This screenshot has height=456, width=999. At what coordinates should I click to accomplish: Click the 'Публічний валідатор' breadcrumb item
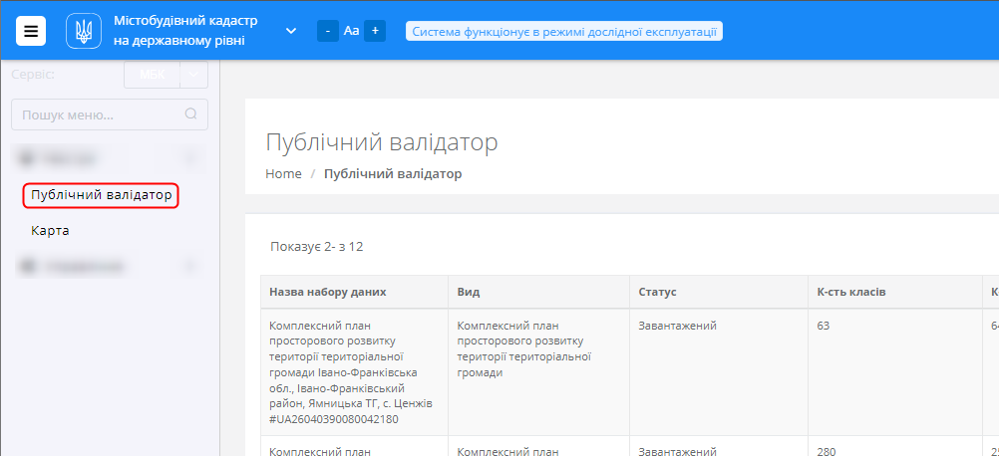[393, 173]
